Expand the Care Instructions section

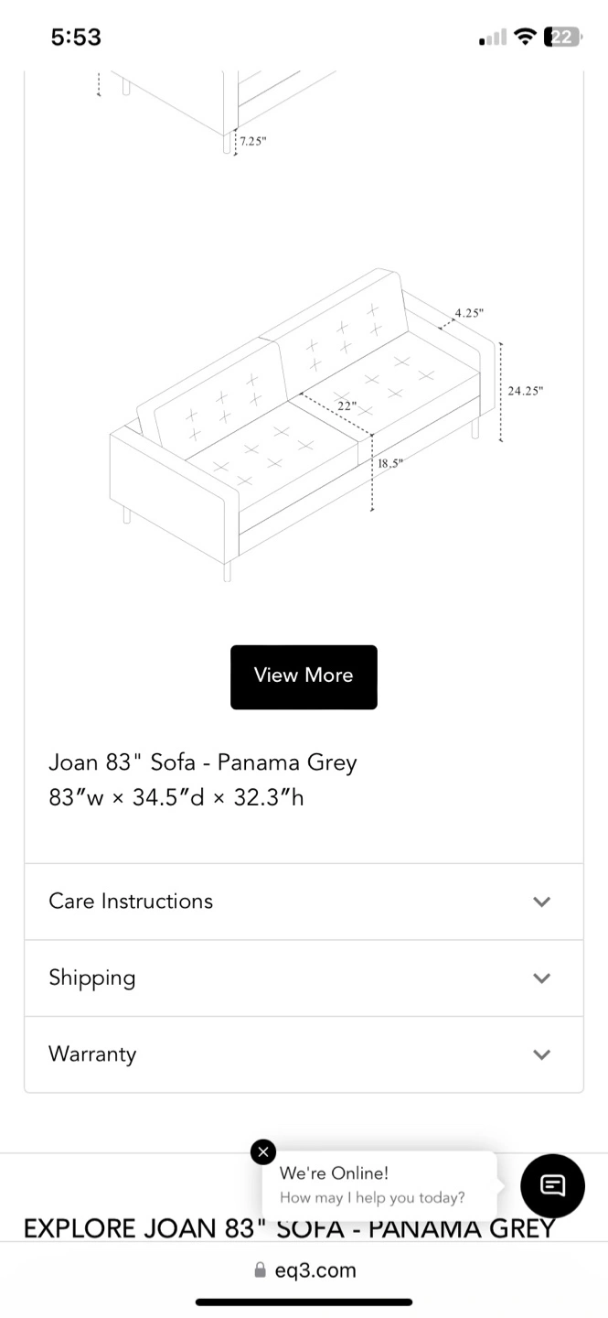[304, 902]
